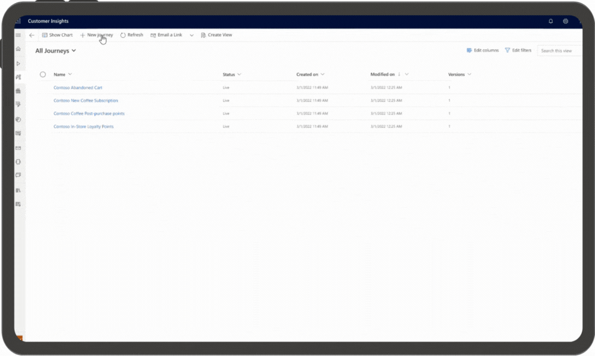Click Modified on date for In-Store Loyalty Points
Image resolution: width=595 pixels, height=356 pixels.
click(386, 126)
